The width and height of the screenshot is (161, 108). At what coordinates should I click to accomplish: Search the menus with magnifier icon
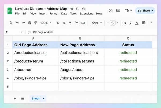(x=11, y=23)
